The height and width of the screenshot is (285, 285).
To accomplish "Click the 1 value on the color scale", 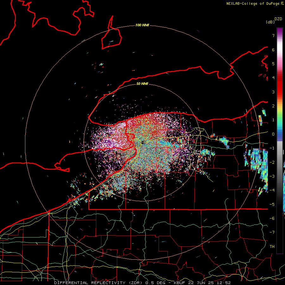I will click(273, 120).
